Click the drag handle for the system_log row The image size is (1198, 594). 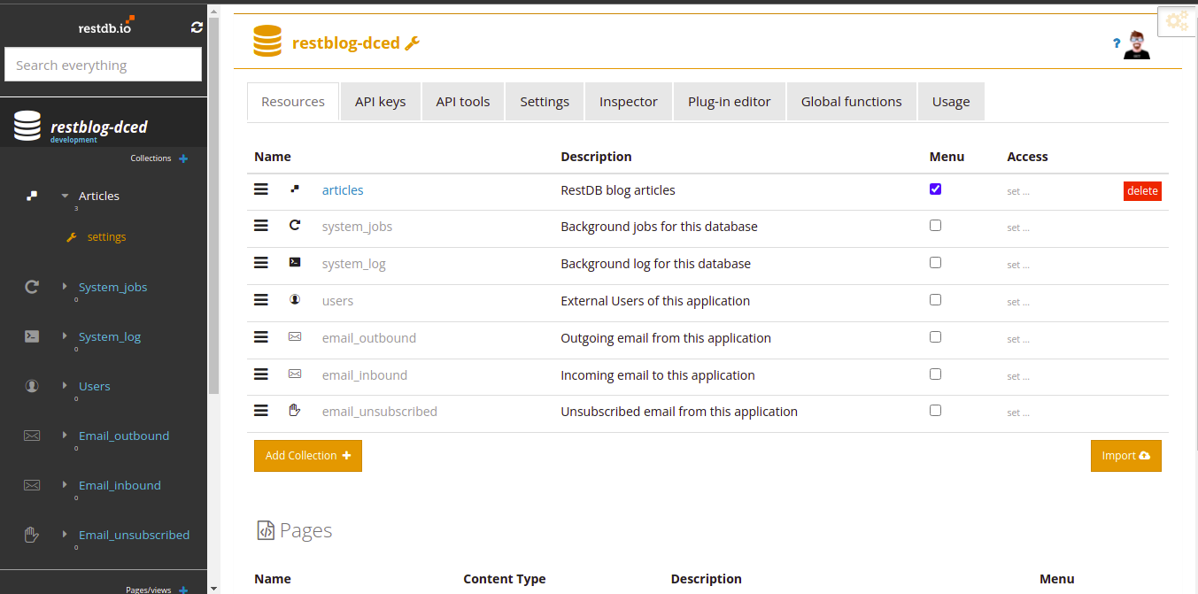[x=261, y=263]
